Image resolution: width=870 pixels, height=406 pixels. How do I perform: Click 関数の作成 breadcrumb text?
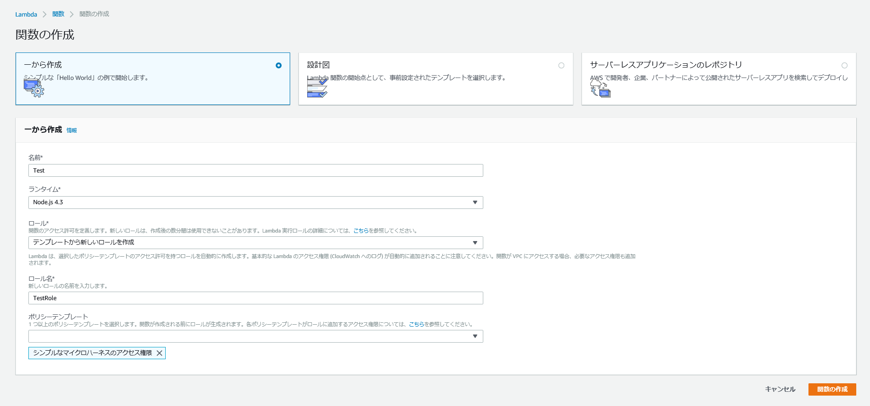click(x=94, y=14)
